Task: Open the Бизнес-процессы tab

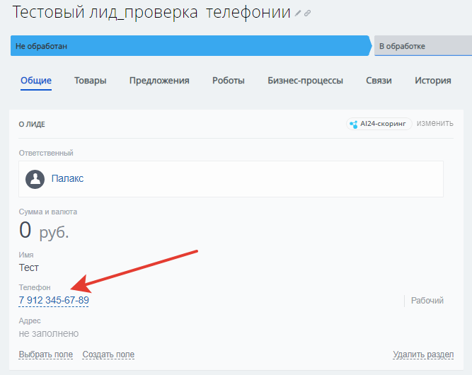Action: pos(305,81)
